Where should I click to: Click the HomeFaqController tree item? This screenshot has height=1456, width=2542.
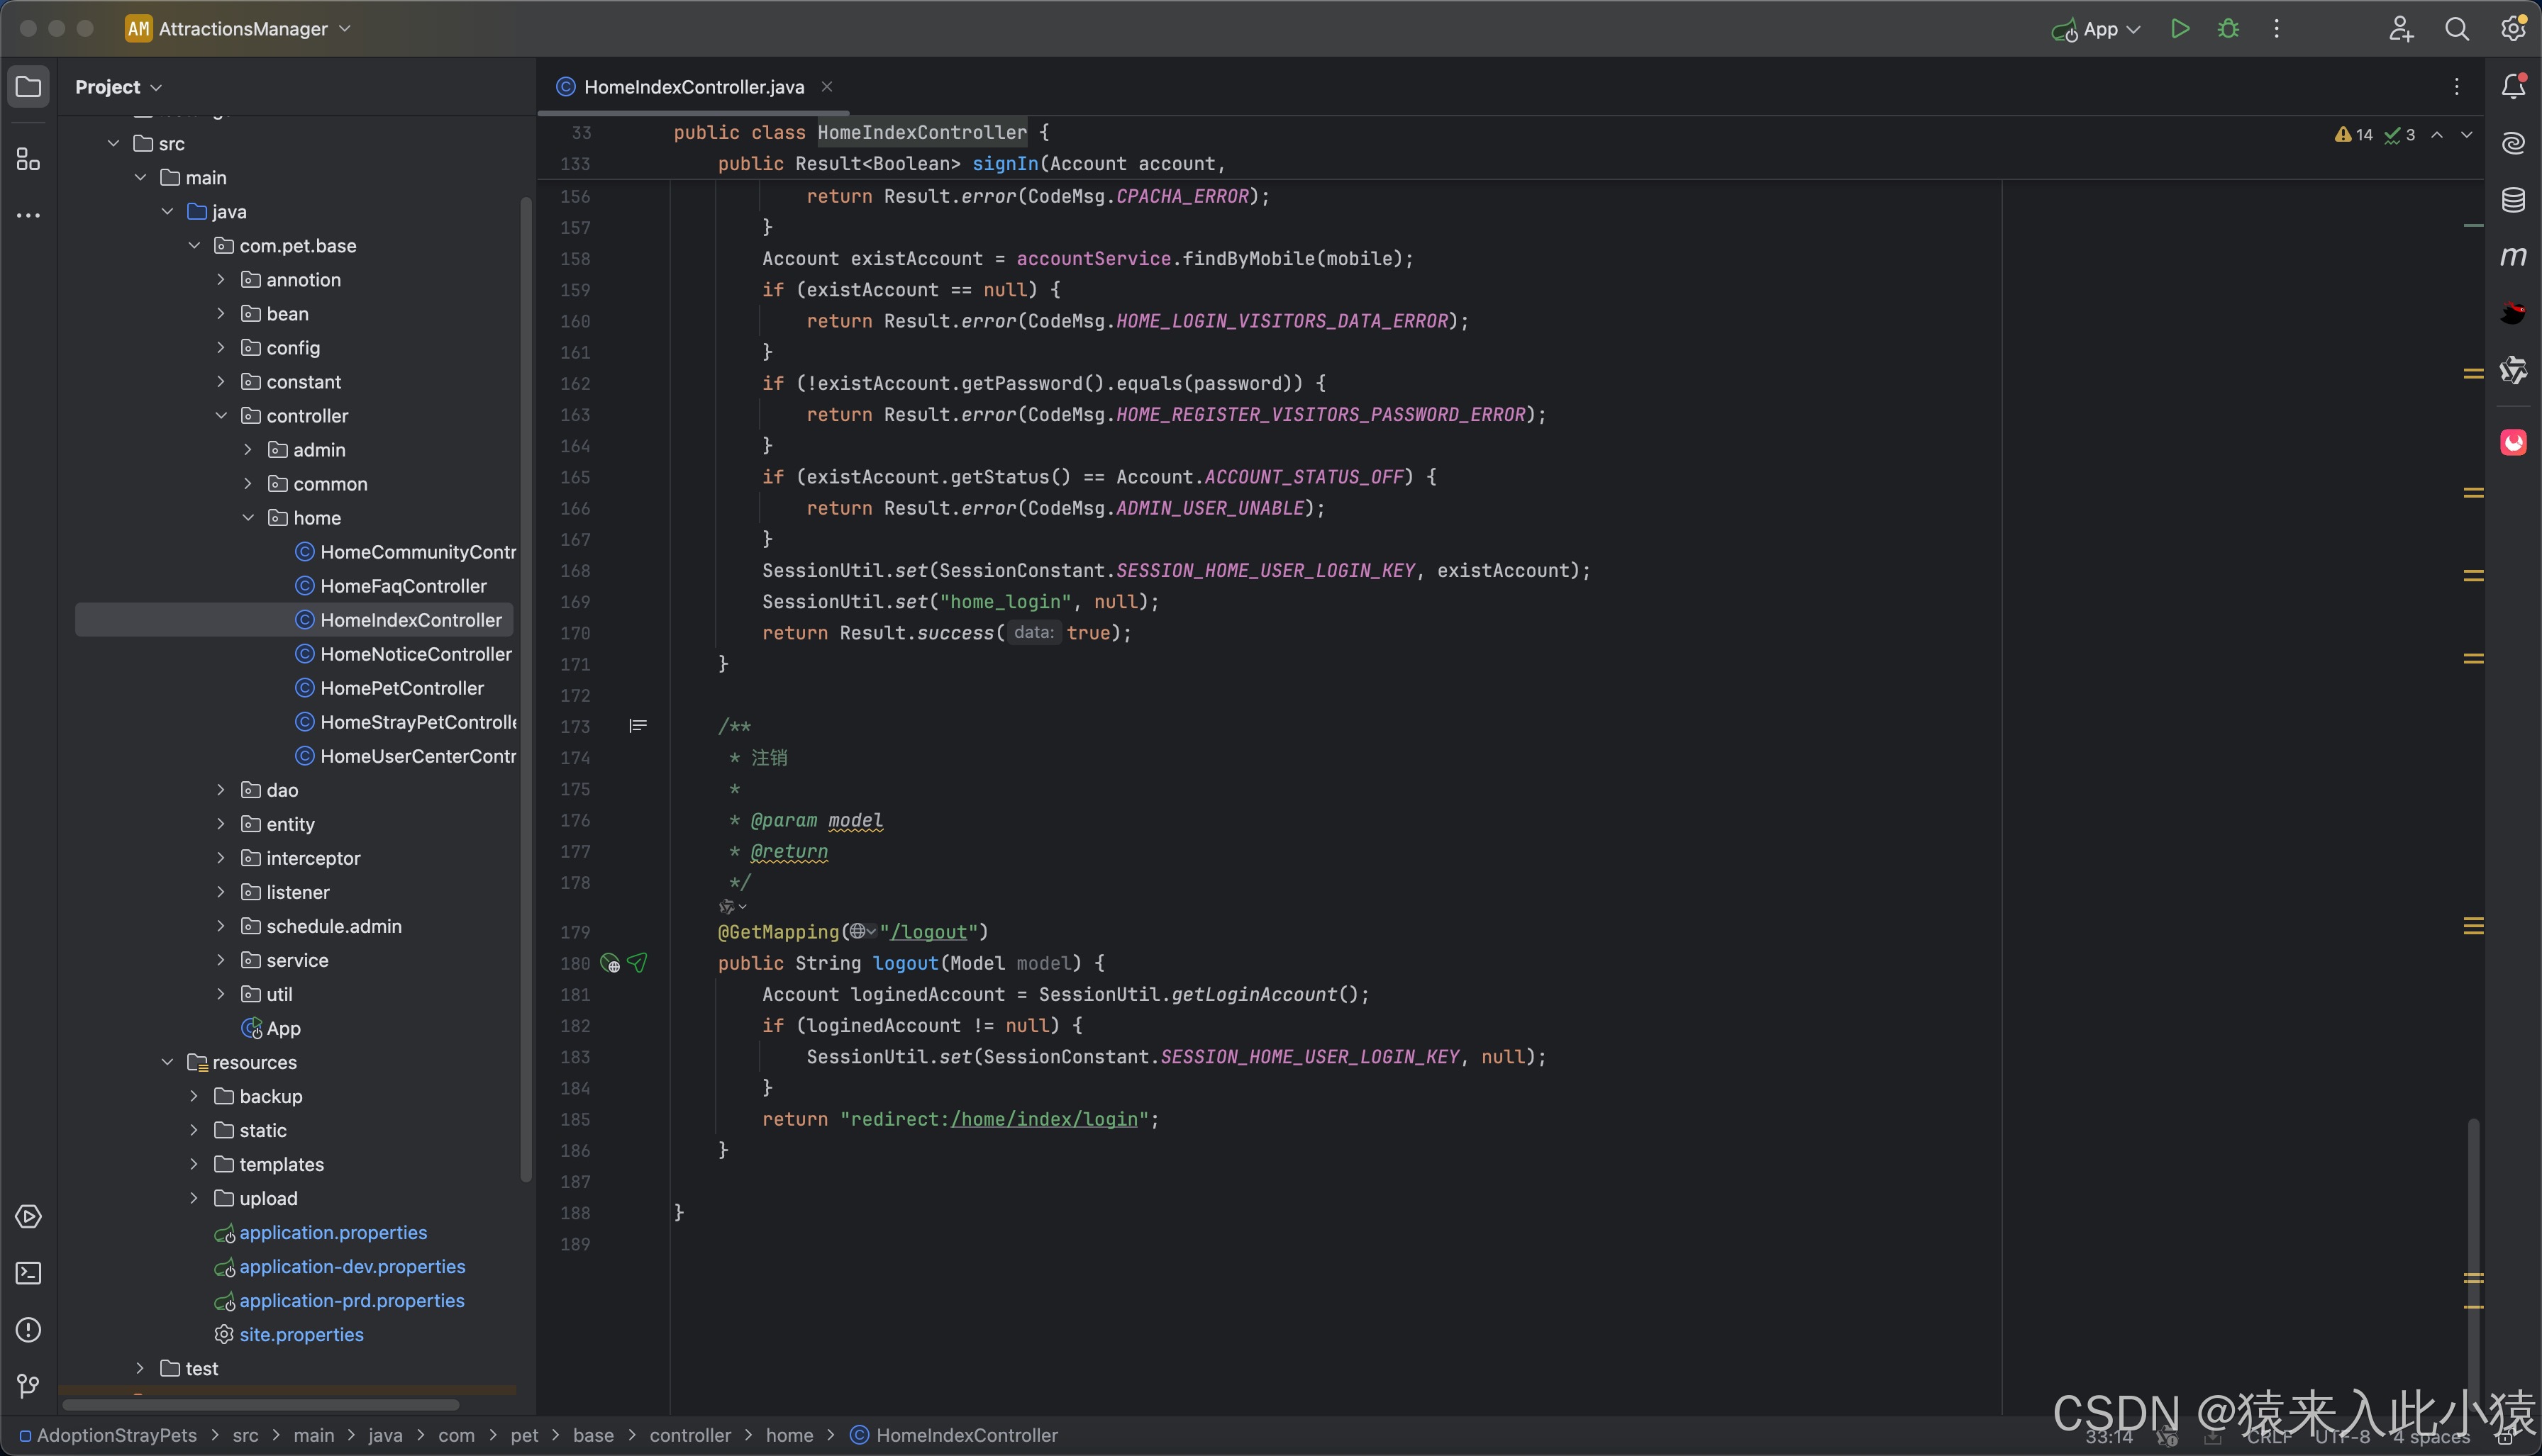404,585
